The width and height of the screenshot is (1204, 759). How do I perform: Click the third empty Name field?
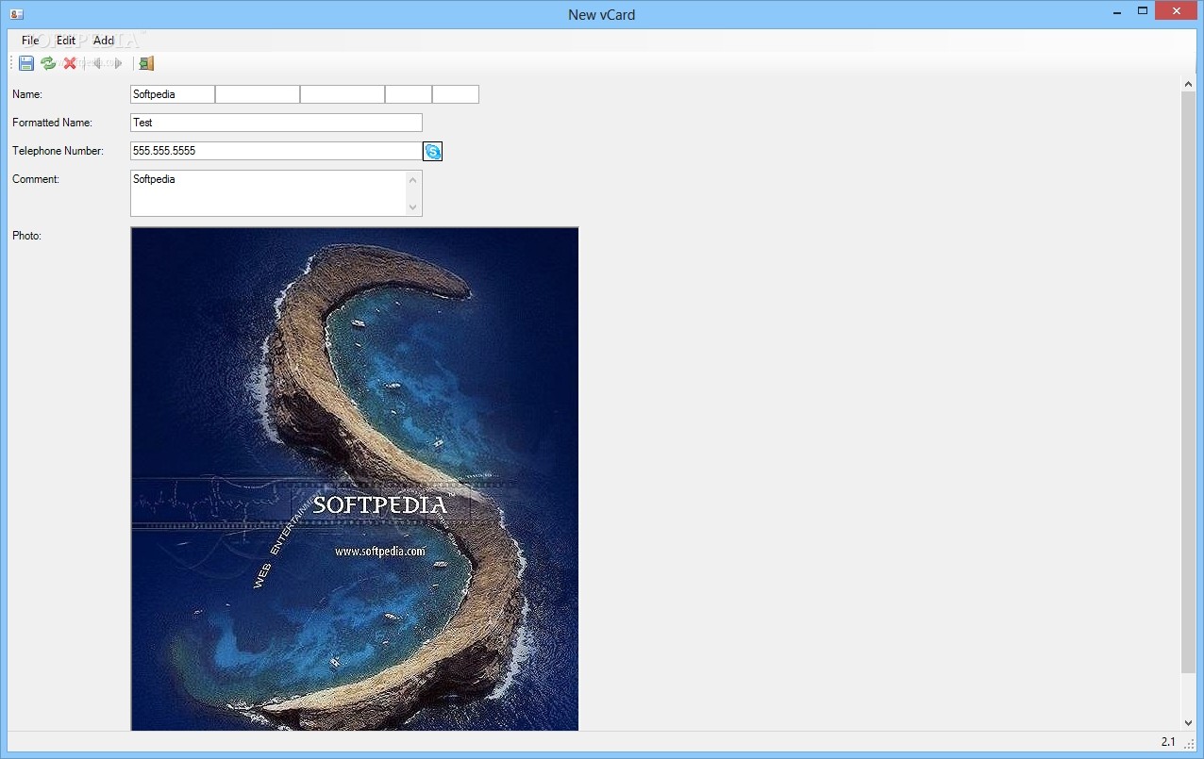(x=343, y=94)
